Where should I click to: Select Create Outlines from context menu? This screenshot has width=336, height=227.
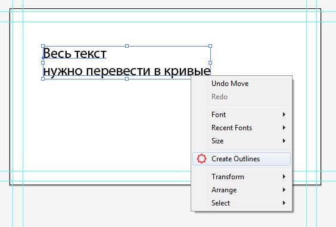tap(241, 159)
